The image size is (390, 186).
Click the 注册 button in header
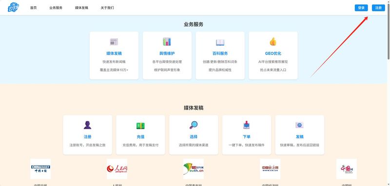(378, 8)
